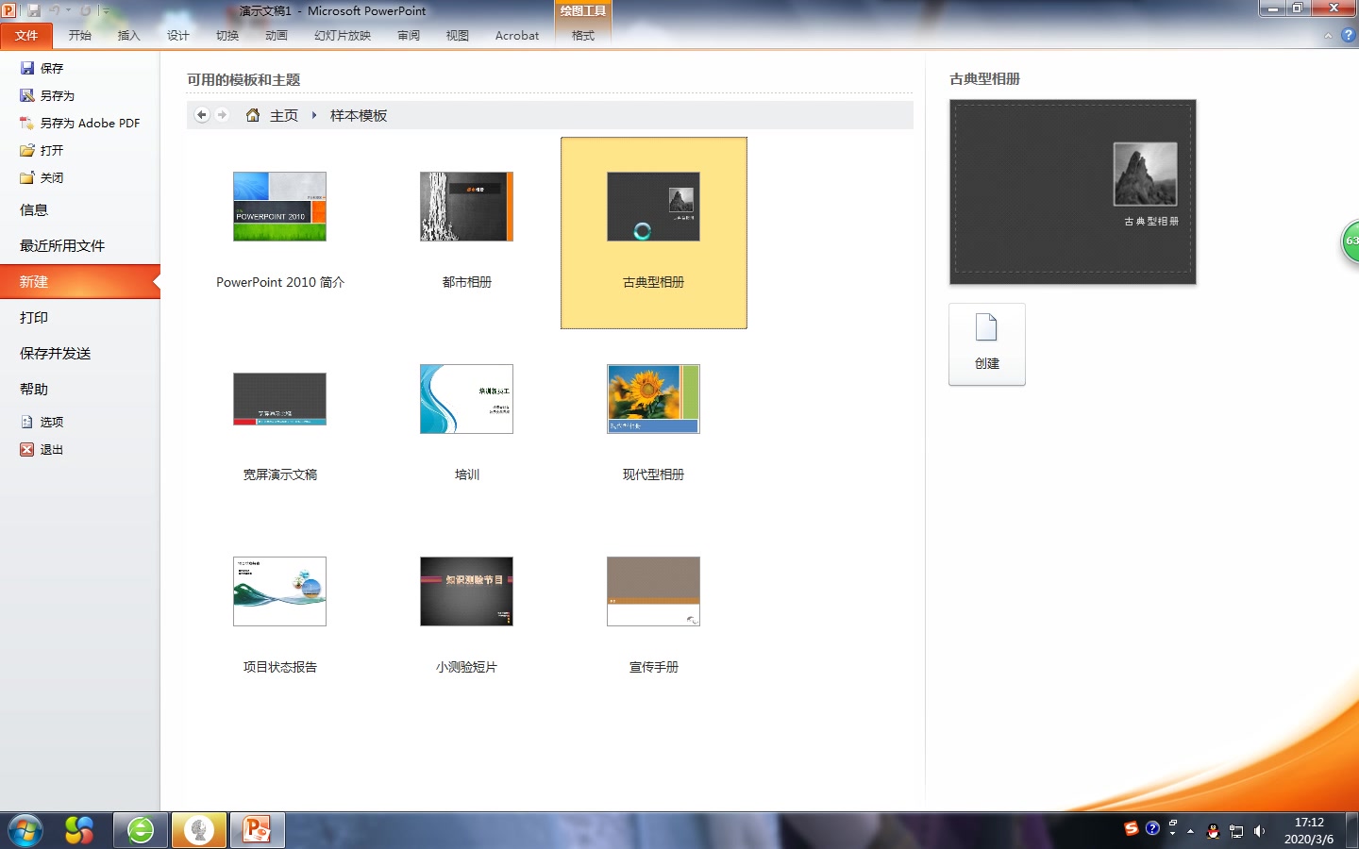The width and height of the screenshot is (1359, 849).
Task: Click blue help icon in tray
Action: click(1152, 828)
